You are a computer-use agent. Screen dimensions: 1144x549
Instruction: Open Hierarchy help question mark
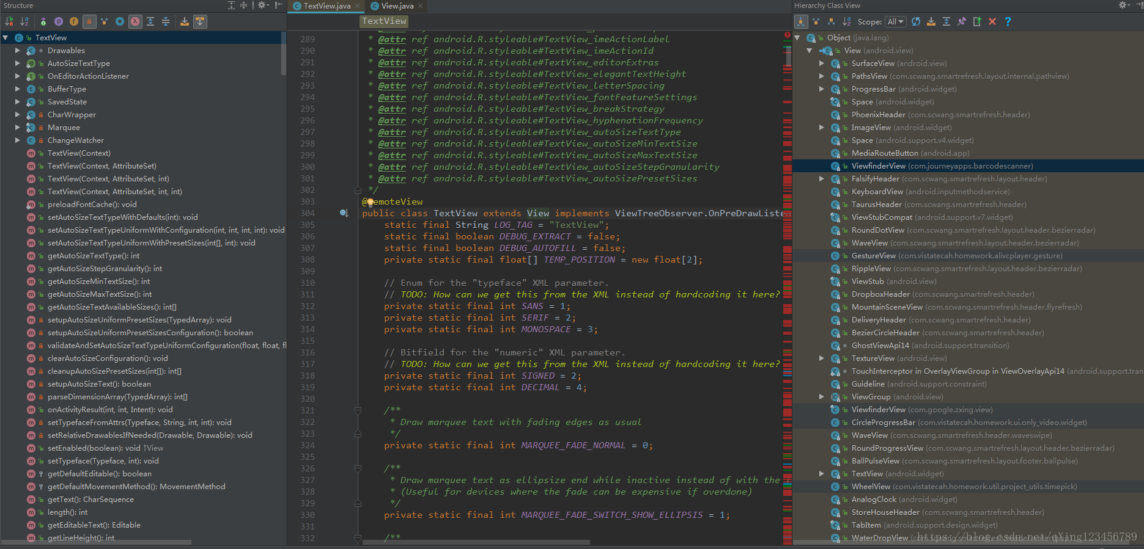tap(1008, 21)
